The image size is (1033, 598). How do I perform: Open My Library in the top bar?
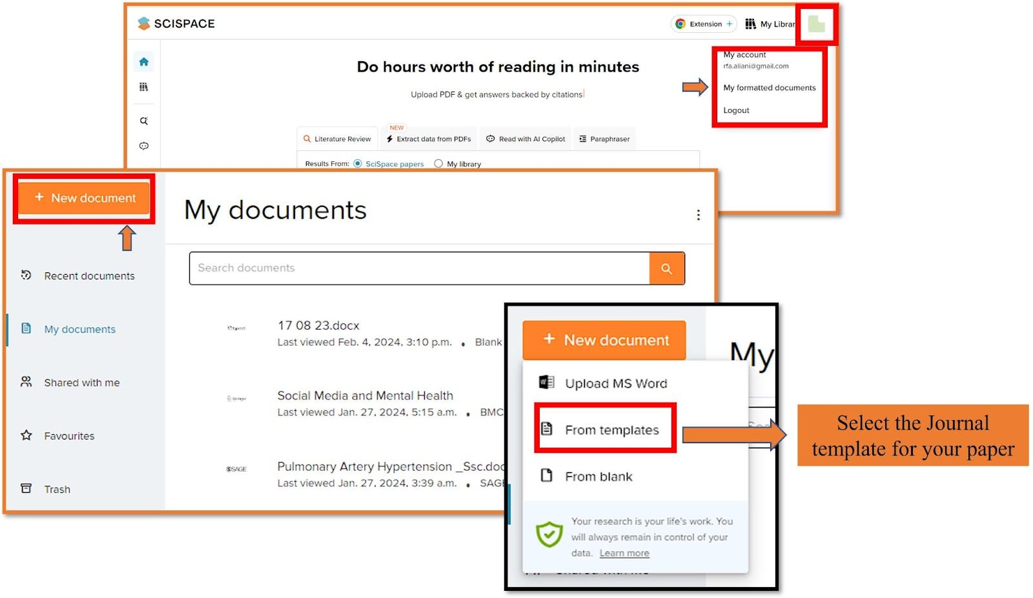[x=770, y=24]
